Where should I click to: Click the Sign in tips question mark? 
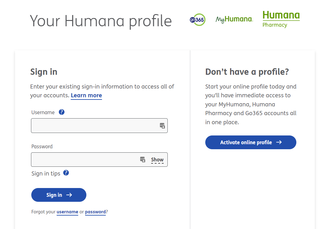pos(66,172)
